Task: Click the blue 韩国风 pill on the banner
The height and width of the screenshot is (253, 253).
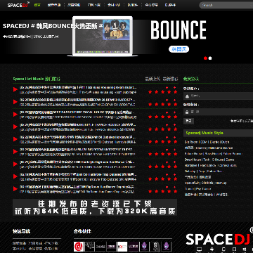Action: [x=179, y=49]
